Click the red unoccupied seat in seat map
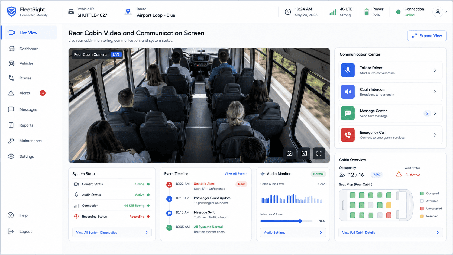This screenshot has height=255, width=453. (389, 215)
